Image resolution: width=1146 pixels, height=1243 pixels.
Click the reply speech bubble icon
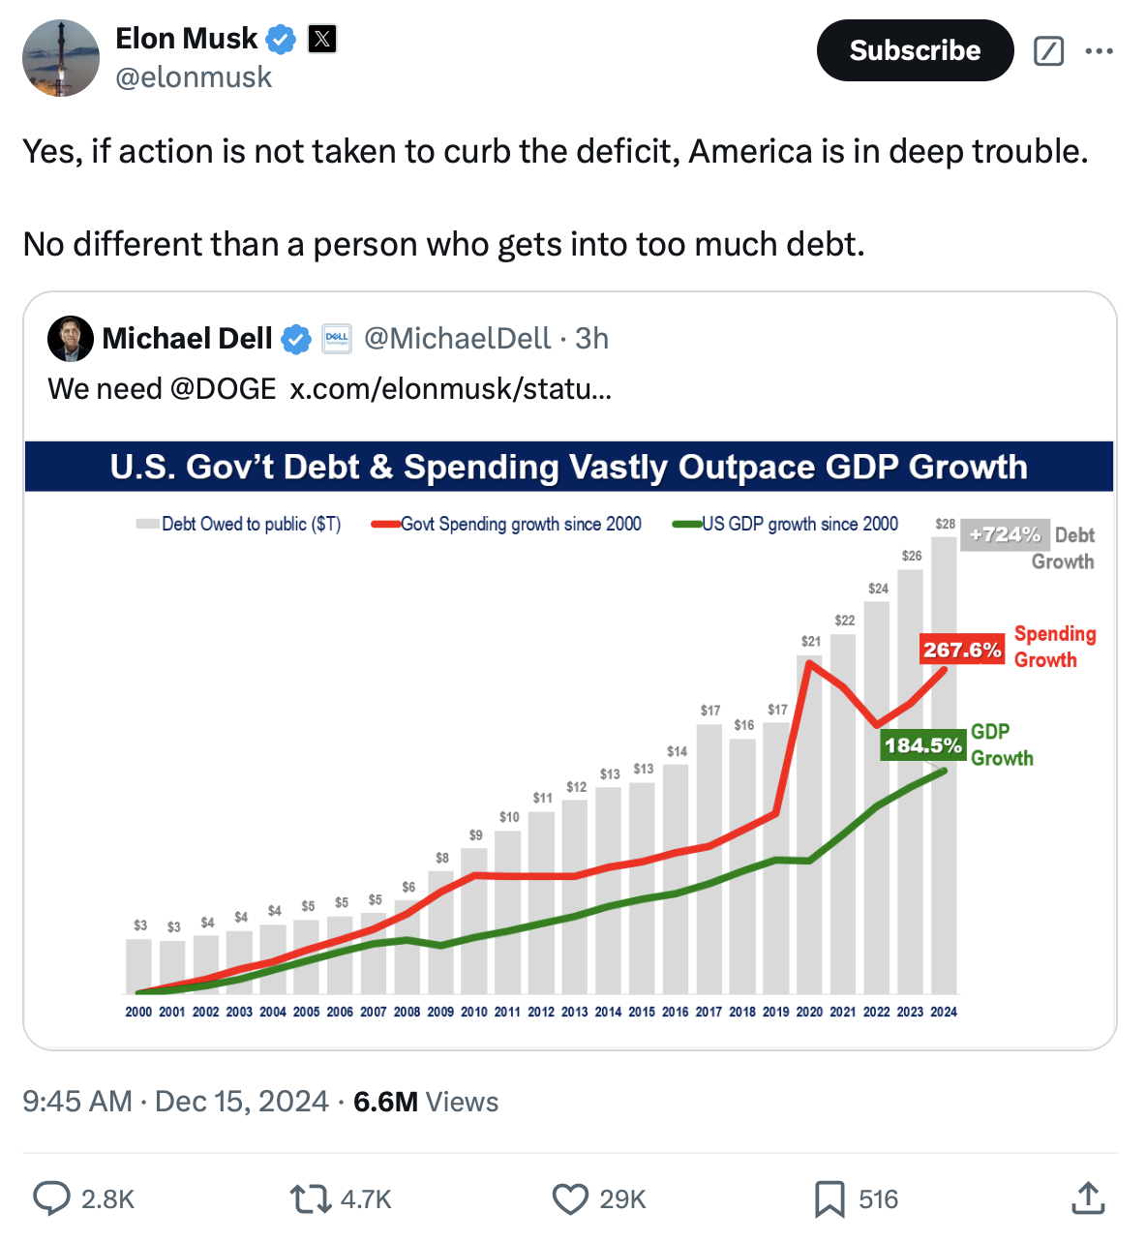coord(52,1198)
